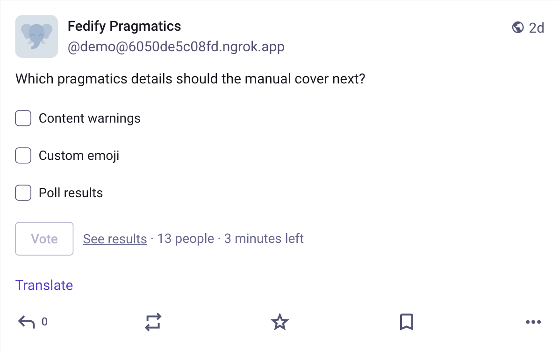Click the 2d timestamp to expand post details
This screenshot has width=559, height=352.
click(537, 28)
